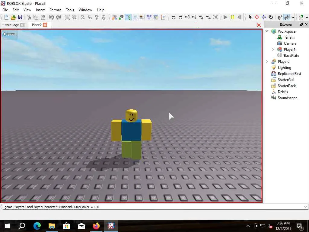This screenshot has height=232, width=309.
Task: Copy selection from toolbar
Action: click(x=36, y=17)
